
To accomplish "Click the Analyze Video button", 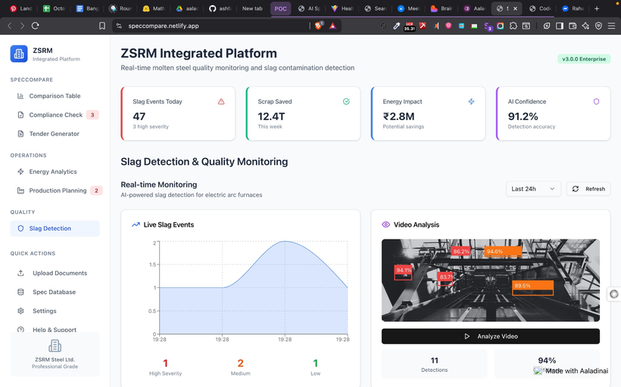I will point(491,336).
